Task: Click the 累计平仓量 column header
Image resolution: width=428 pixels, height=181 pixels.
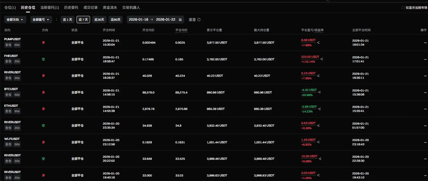Action: [x=214, y=30]
